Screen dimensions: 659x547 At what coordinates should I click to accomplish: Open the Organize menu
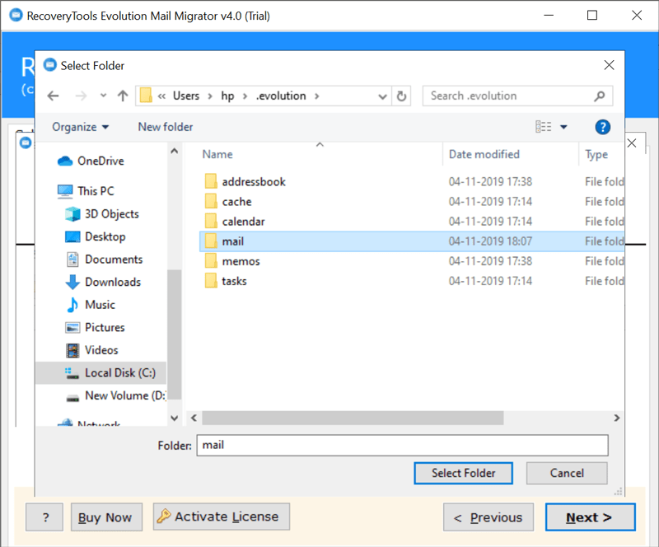pyautogui.click(x=80, y=127)
